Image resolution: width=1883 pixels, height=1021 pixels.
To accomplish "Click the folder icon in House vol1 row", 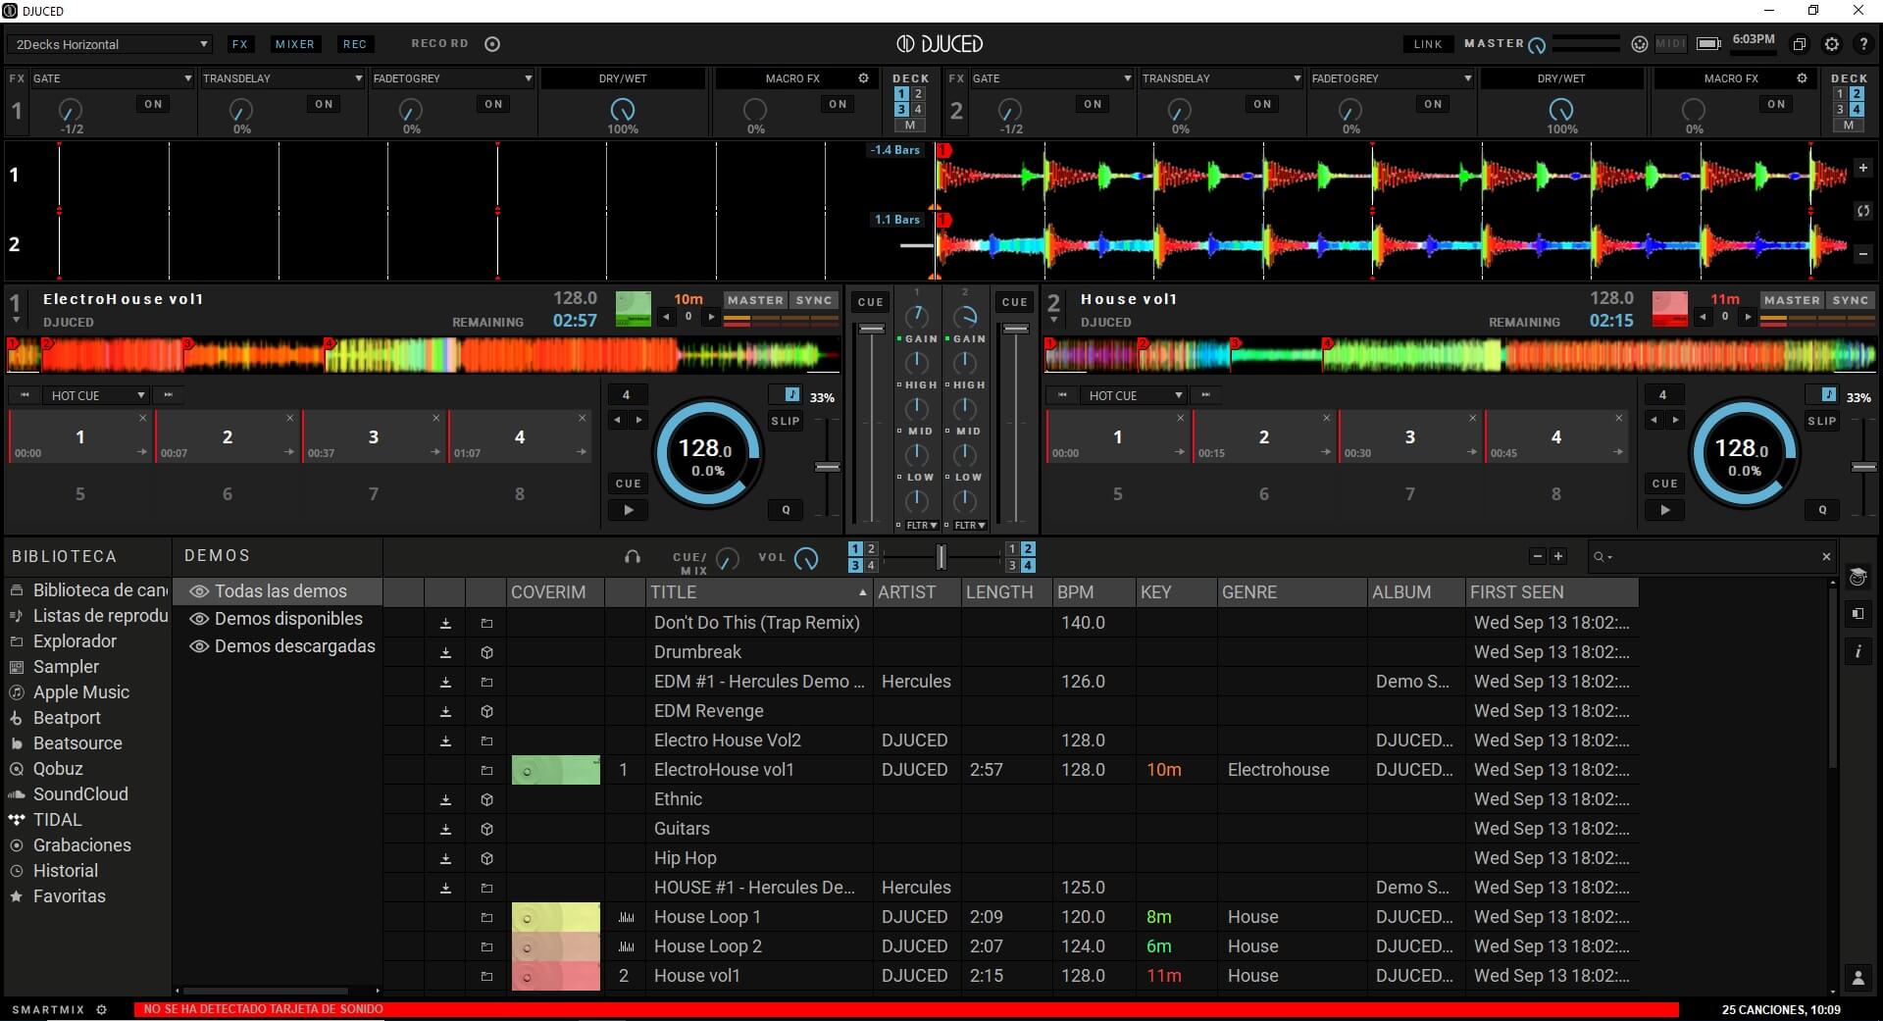I will tap(486, 976).
